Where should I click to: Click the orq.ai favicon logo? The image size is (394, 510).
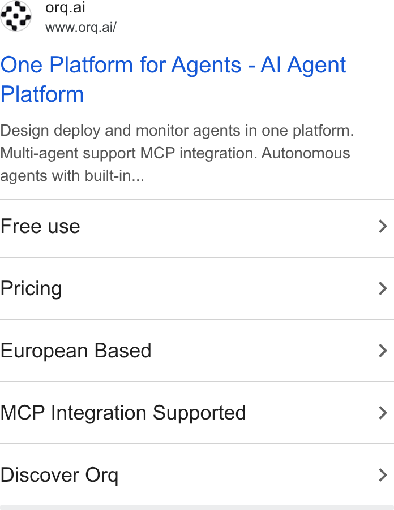pos(16,16)
